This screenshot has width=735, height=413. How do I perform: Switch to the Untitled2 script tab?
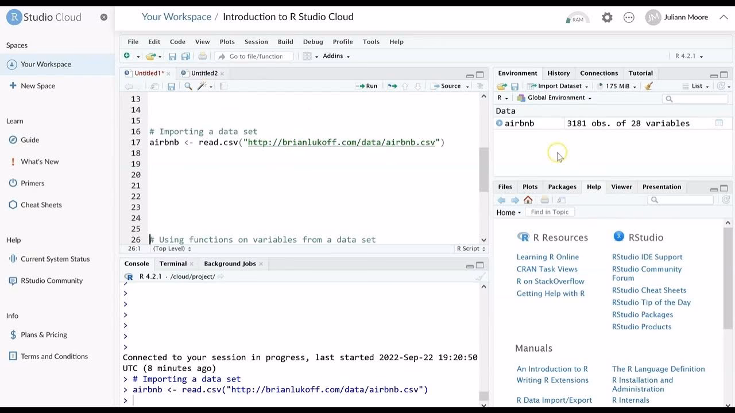click(x=205, y=73)
